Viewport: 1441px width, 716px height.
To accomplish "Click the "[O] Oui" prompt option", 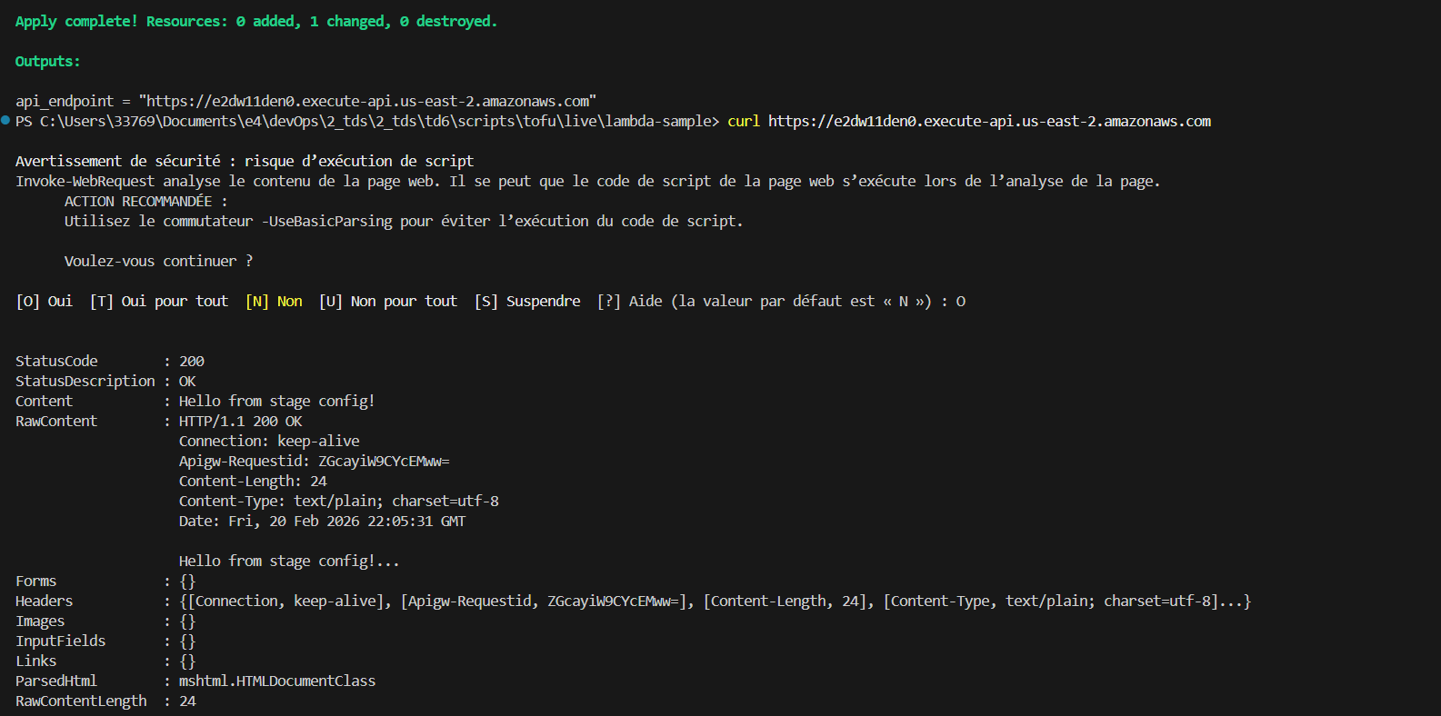I will tap(45, 301).
